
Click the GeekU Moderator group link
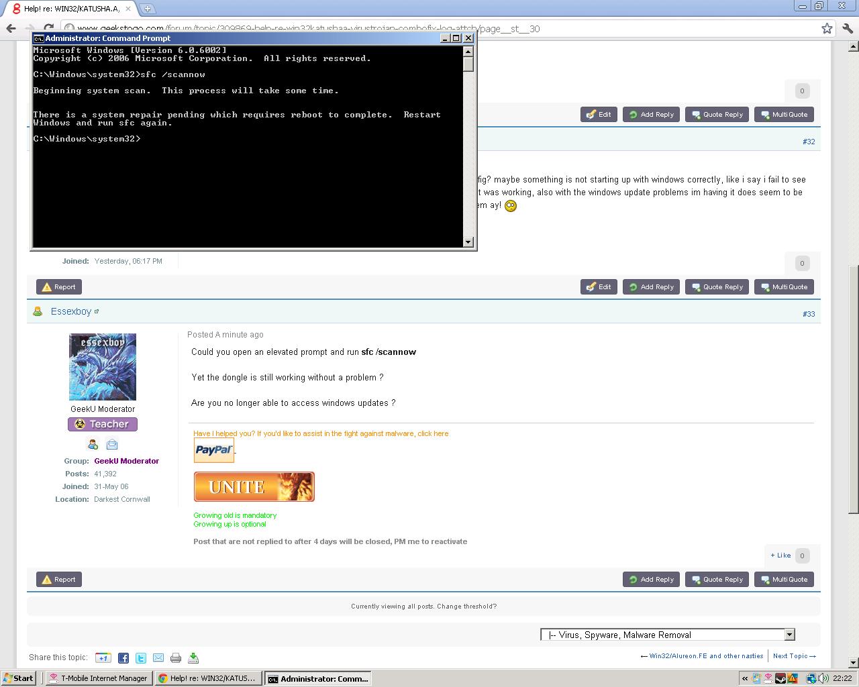pos(126,461)
